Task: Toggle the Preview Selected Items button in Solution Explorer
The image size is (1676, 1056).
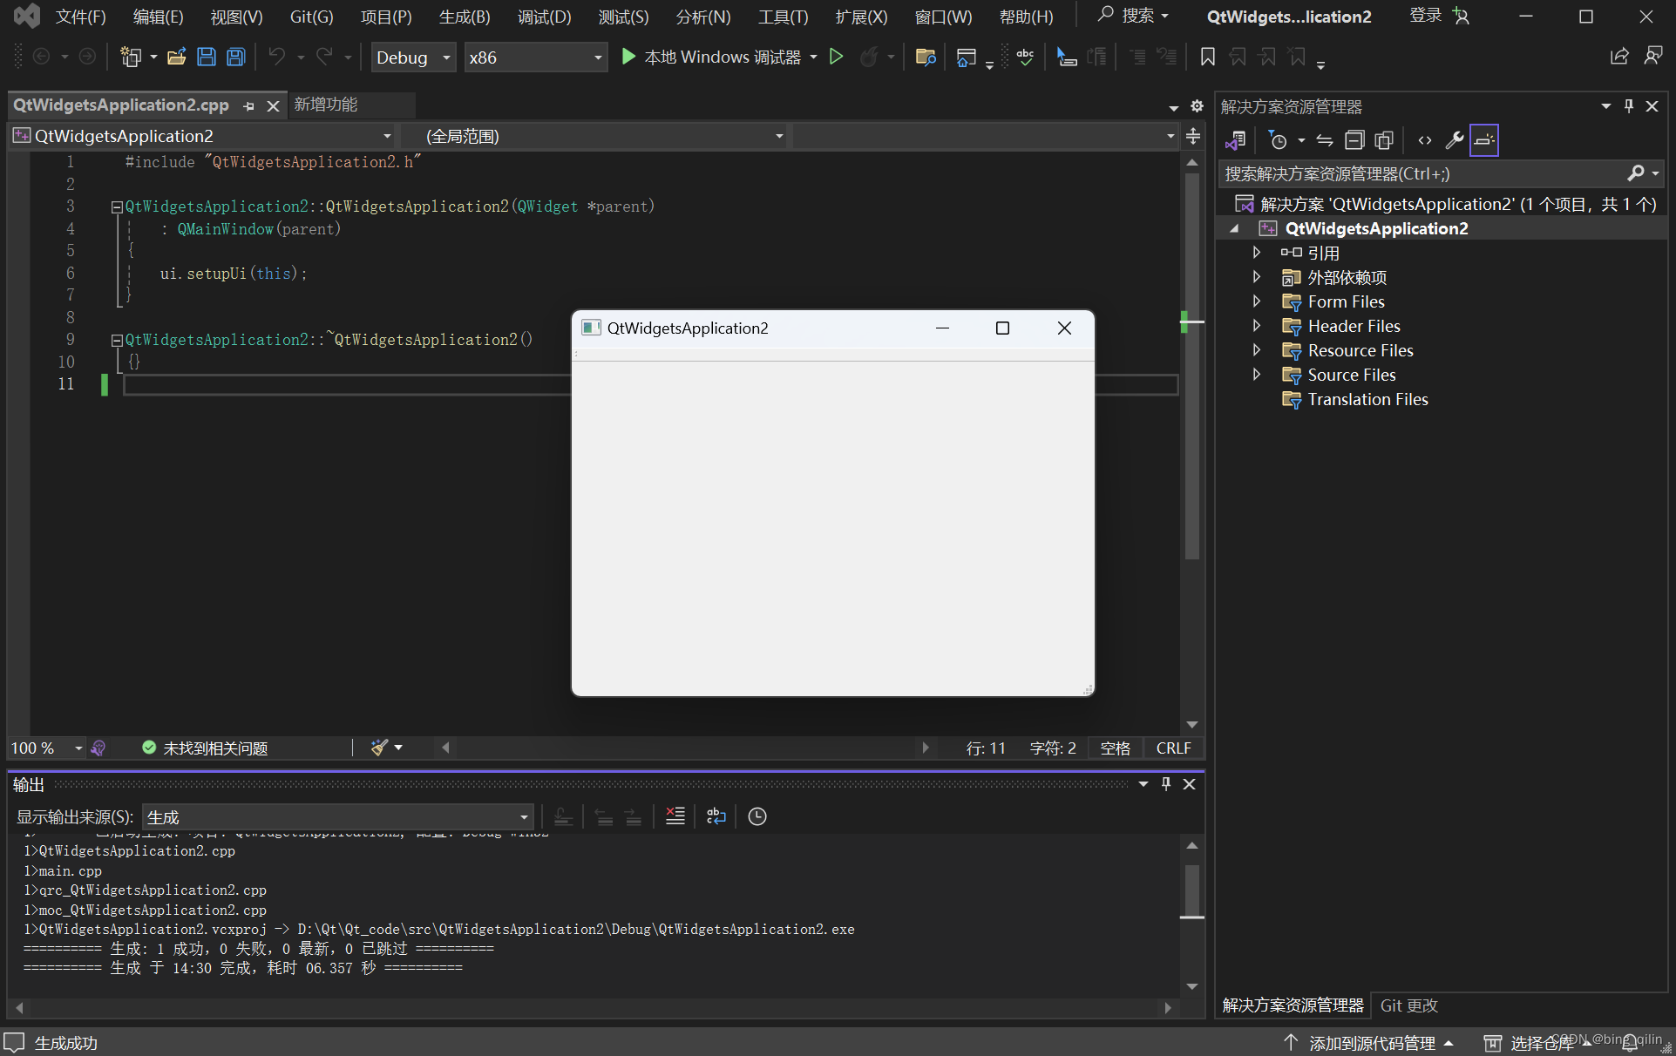Action: (1483, 140)
